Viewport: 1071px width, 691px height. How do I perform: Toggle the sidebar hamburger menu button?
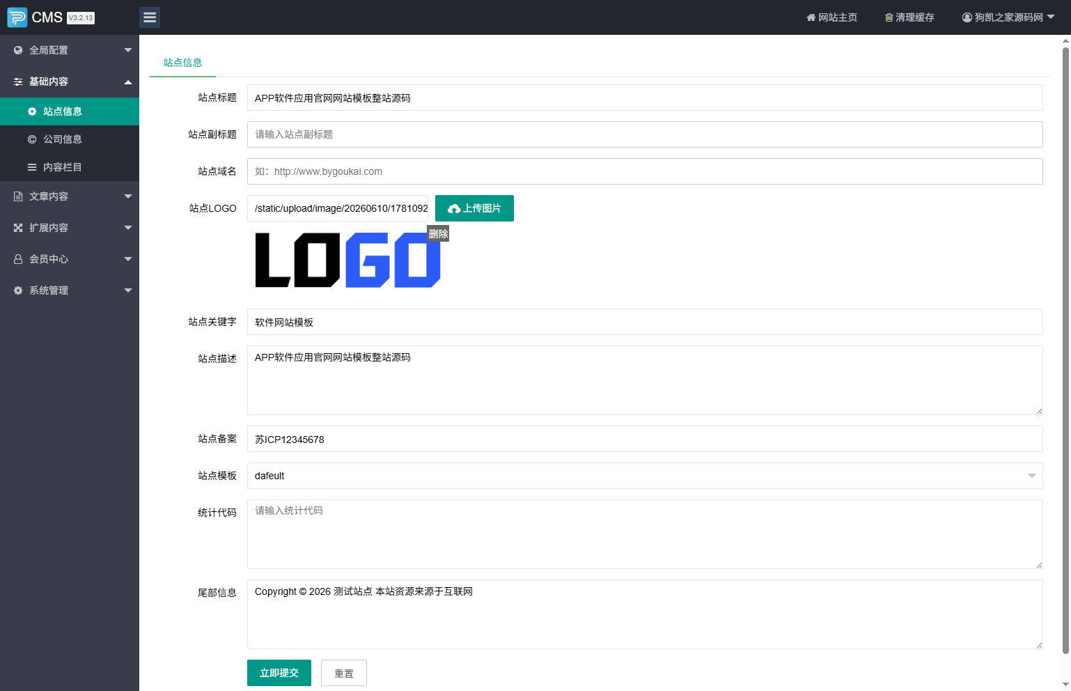click(150, 17)
